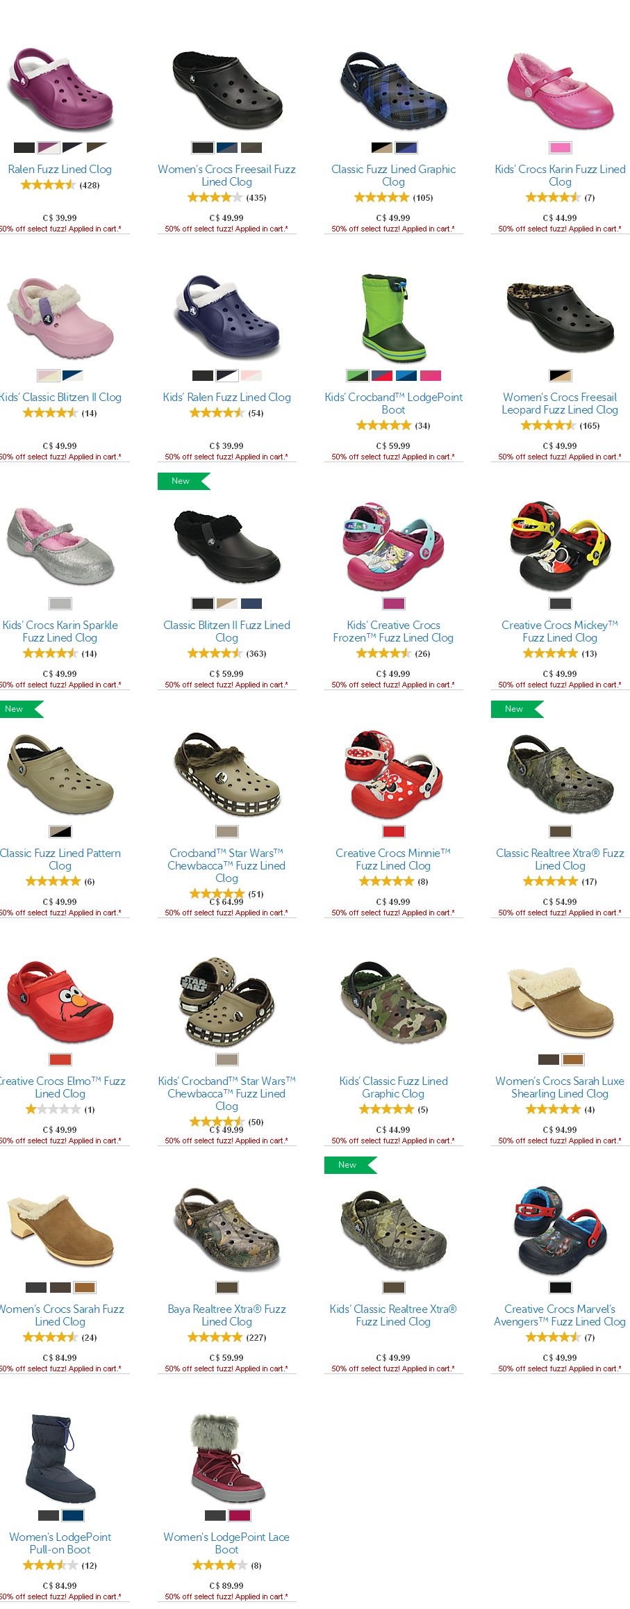The width and height of the screenshot is (630, 1609).
Task: Open the Women's Crocs Freesail Fuzz Lined Clog link
Action: [x=226, y=175]
